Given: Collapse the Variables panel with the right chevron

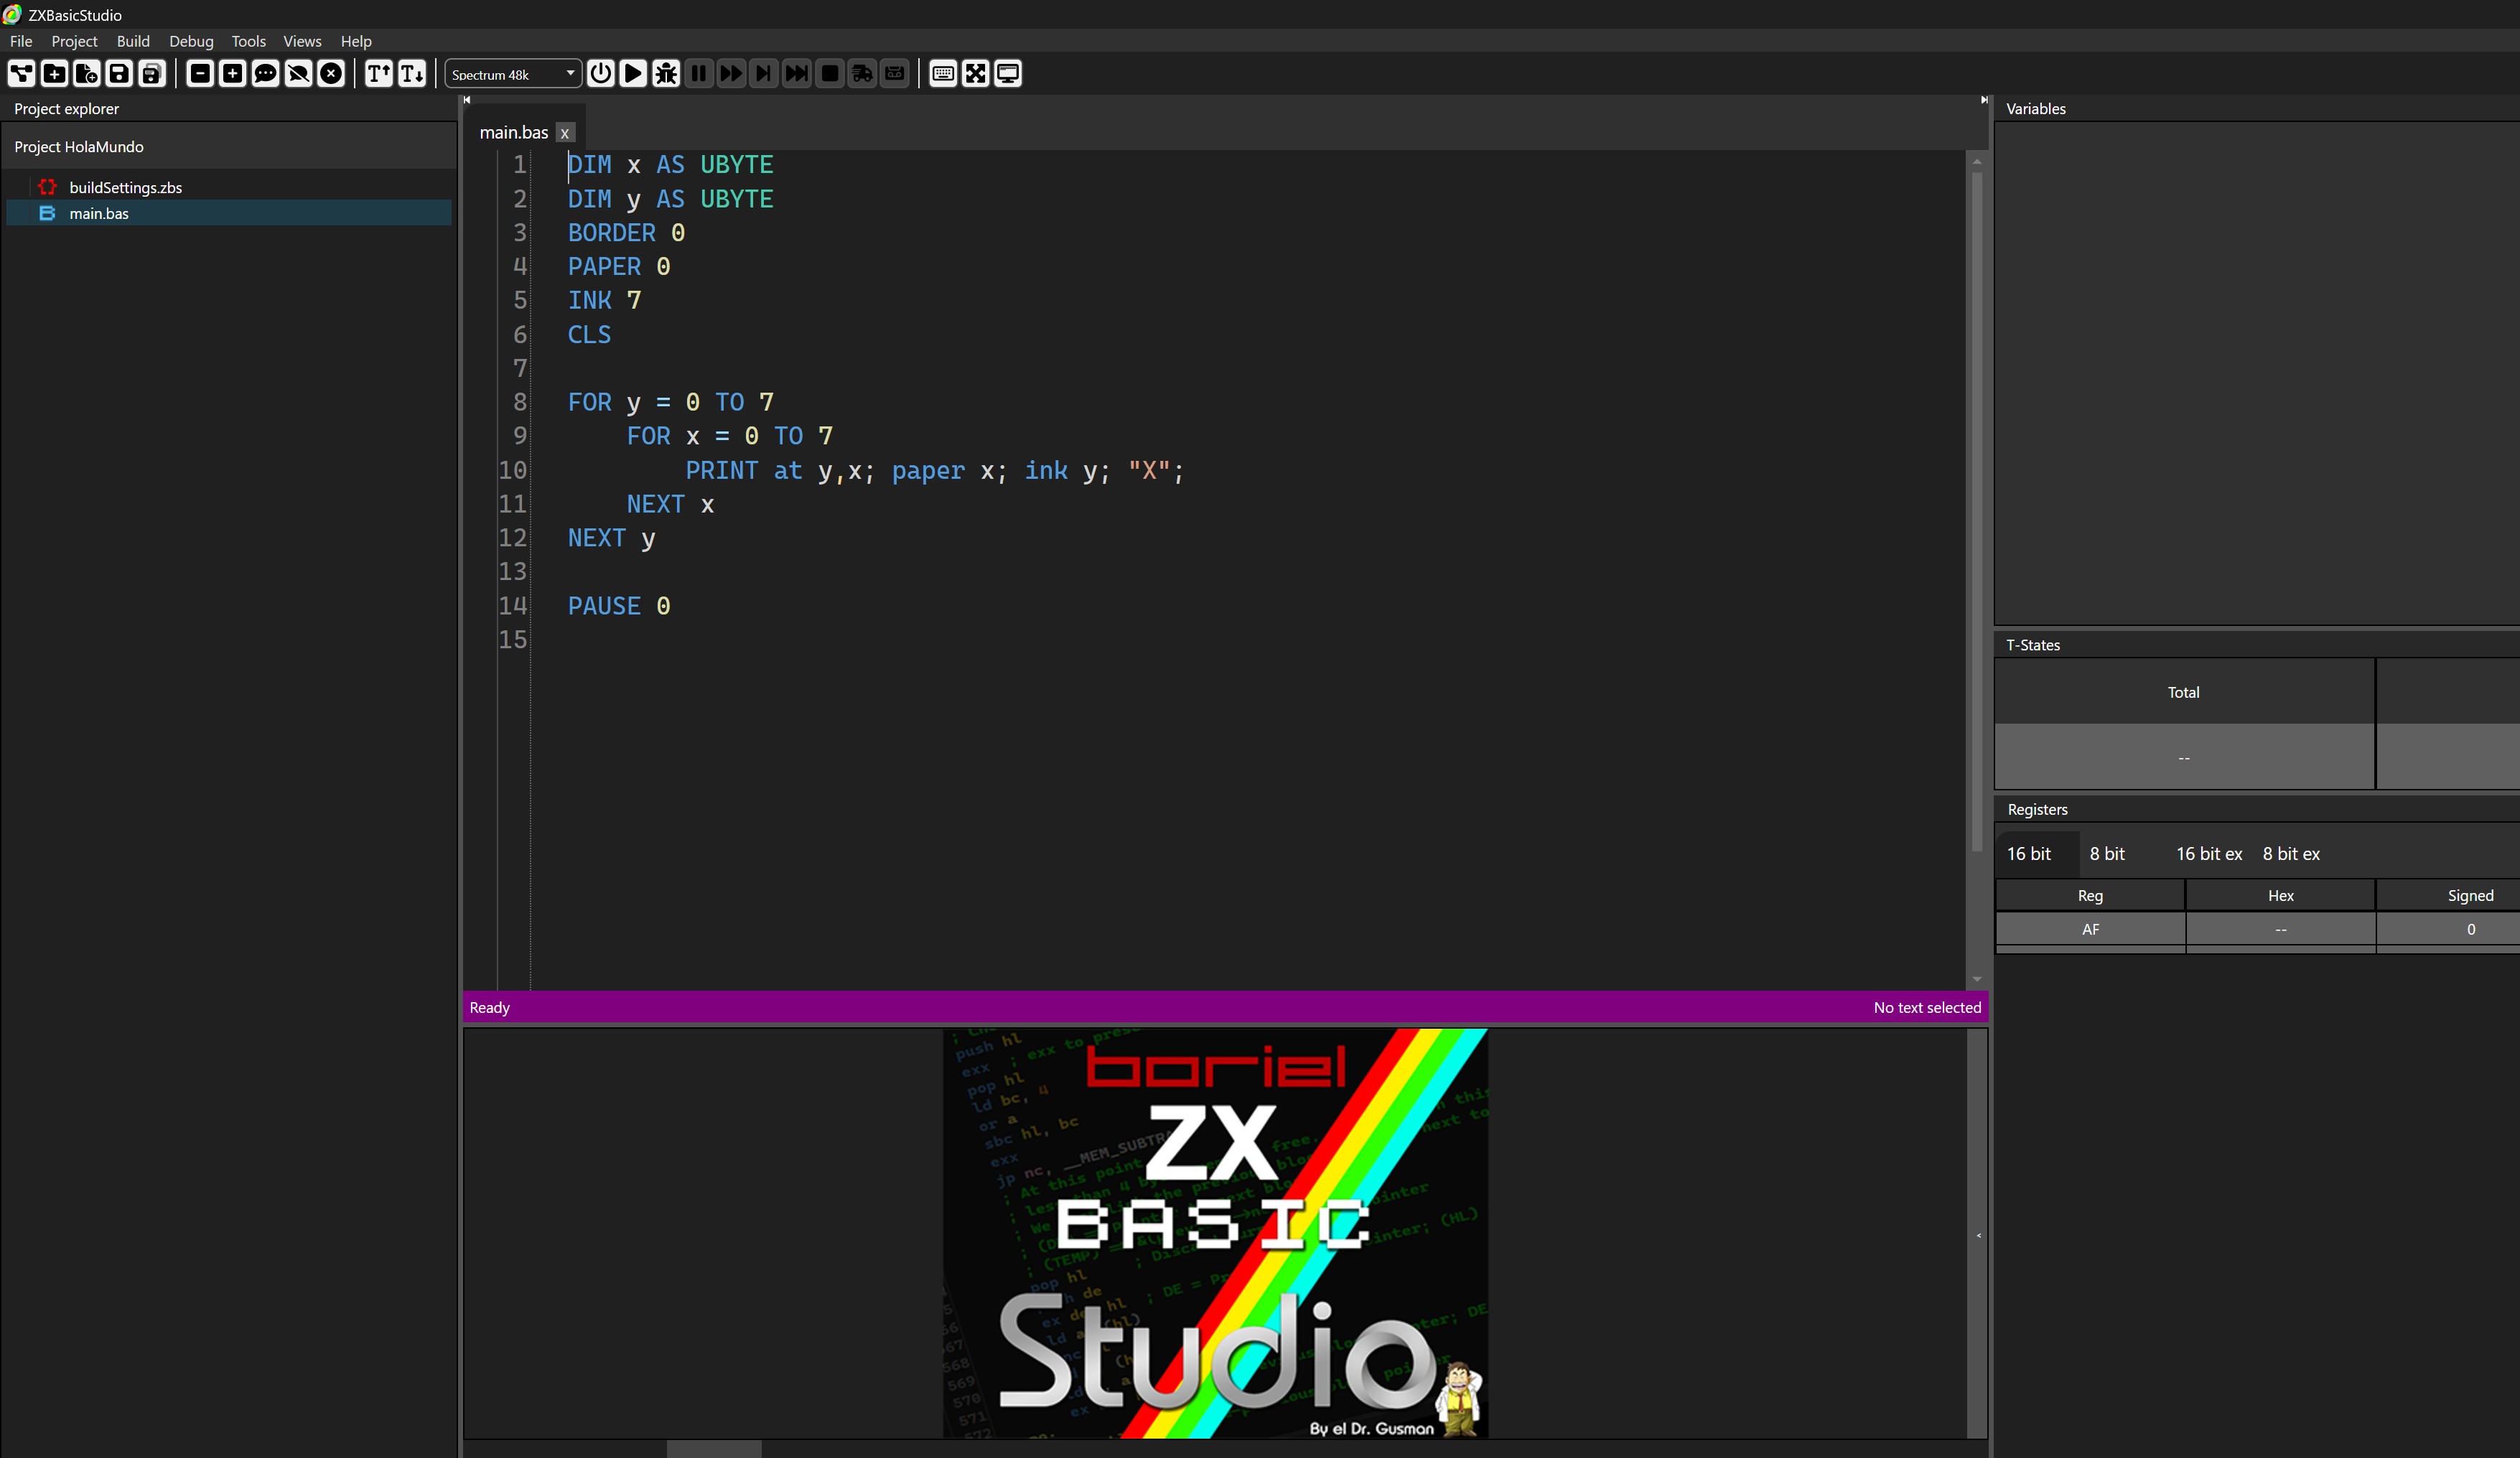Looking at the screenshot, I should pos(1983,99).
